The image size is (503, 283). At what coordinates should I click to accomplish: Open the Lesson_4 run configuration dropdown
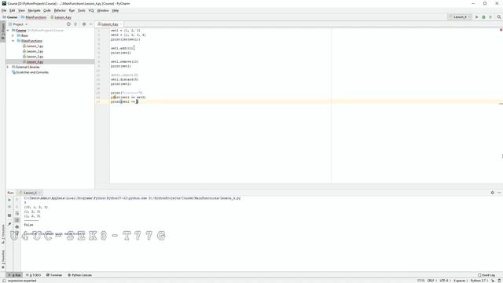pyautogui.click(x=460, y=17)
